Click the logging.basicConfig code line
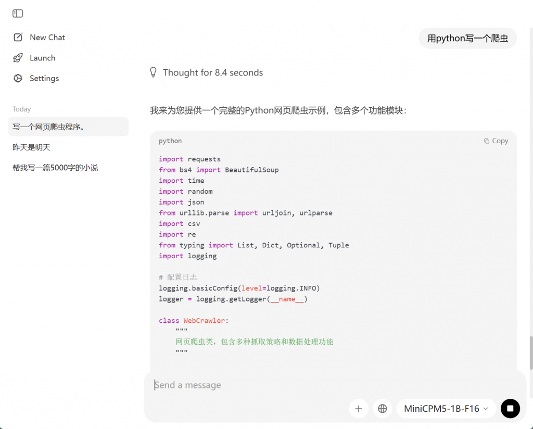 [x=239, y=288]
